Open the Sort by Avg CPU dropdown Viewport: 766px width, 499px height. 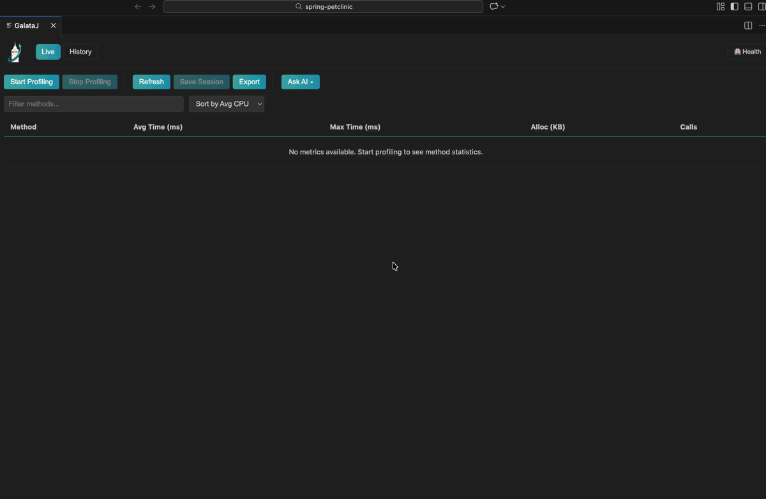[x=227, y=103]
